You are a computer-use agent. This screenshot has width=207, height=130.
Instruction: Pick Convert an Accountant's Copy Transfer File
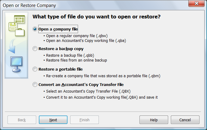tap(35, 84)
